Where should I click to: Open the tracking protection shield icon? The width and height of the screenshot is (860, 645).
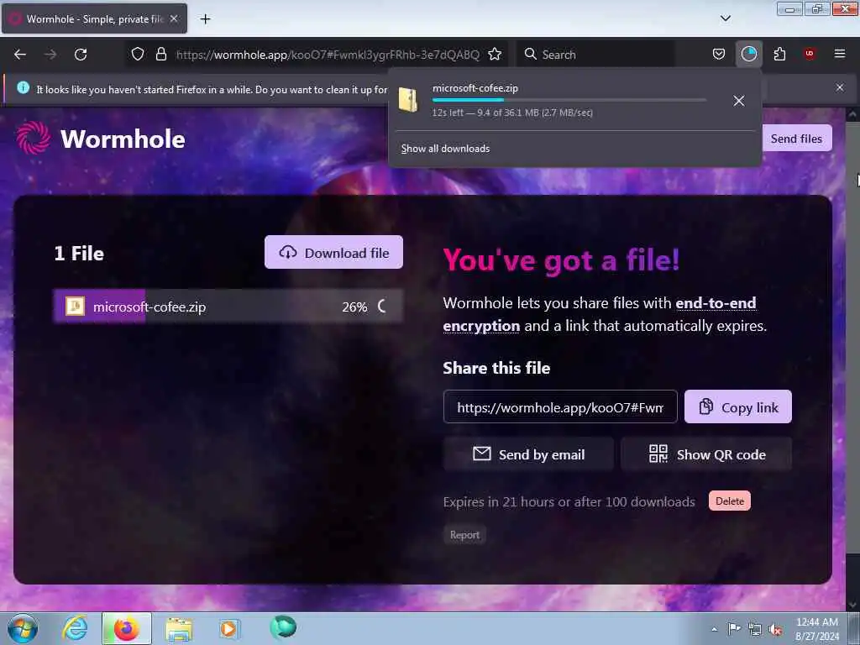tap(138, 54)
